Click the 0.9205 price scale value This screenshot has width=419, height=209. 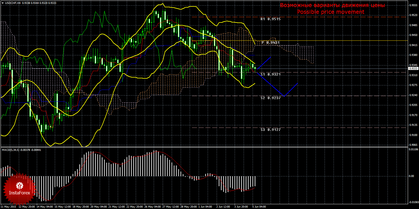[413, 105]
